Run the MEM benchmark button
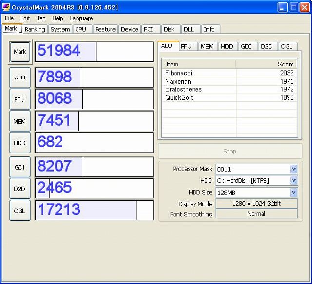Image resolution: width=312 pixels, height=284 pixels. click(20, 121)
